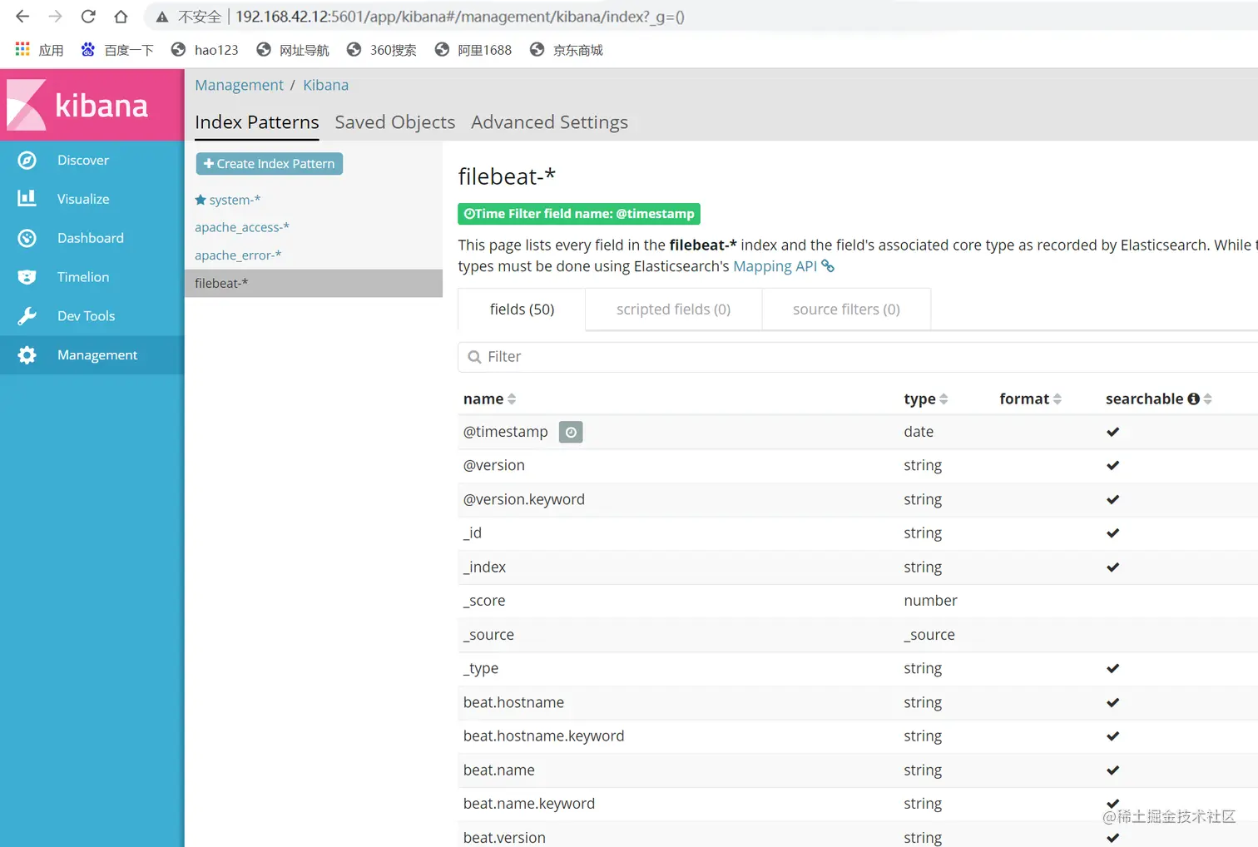Select the apache_access-* index pattern

click(242, 227)
